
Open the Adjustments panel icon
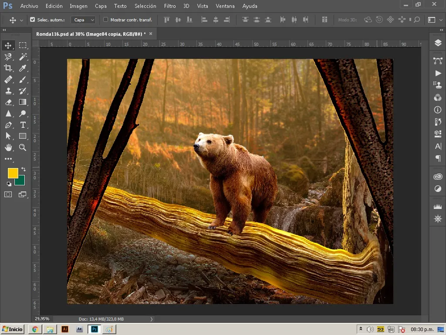coord(438,188)
